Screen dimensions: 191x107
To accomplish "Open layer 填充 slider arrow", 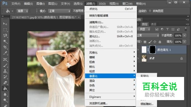I will (184, 42).
